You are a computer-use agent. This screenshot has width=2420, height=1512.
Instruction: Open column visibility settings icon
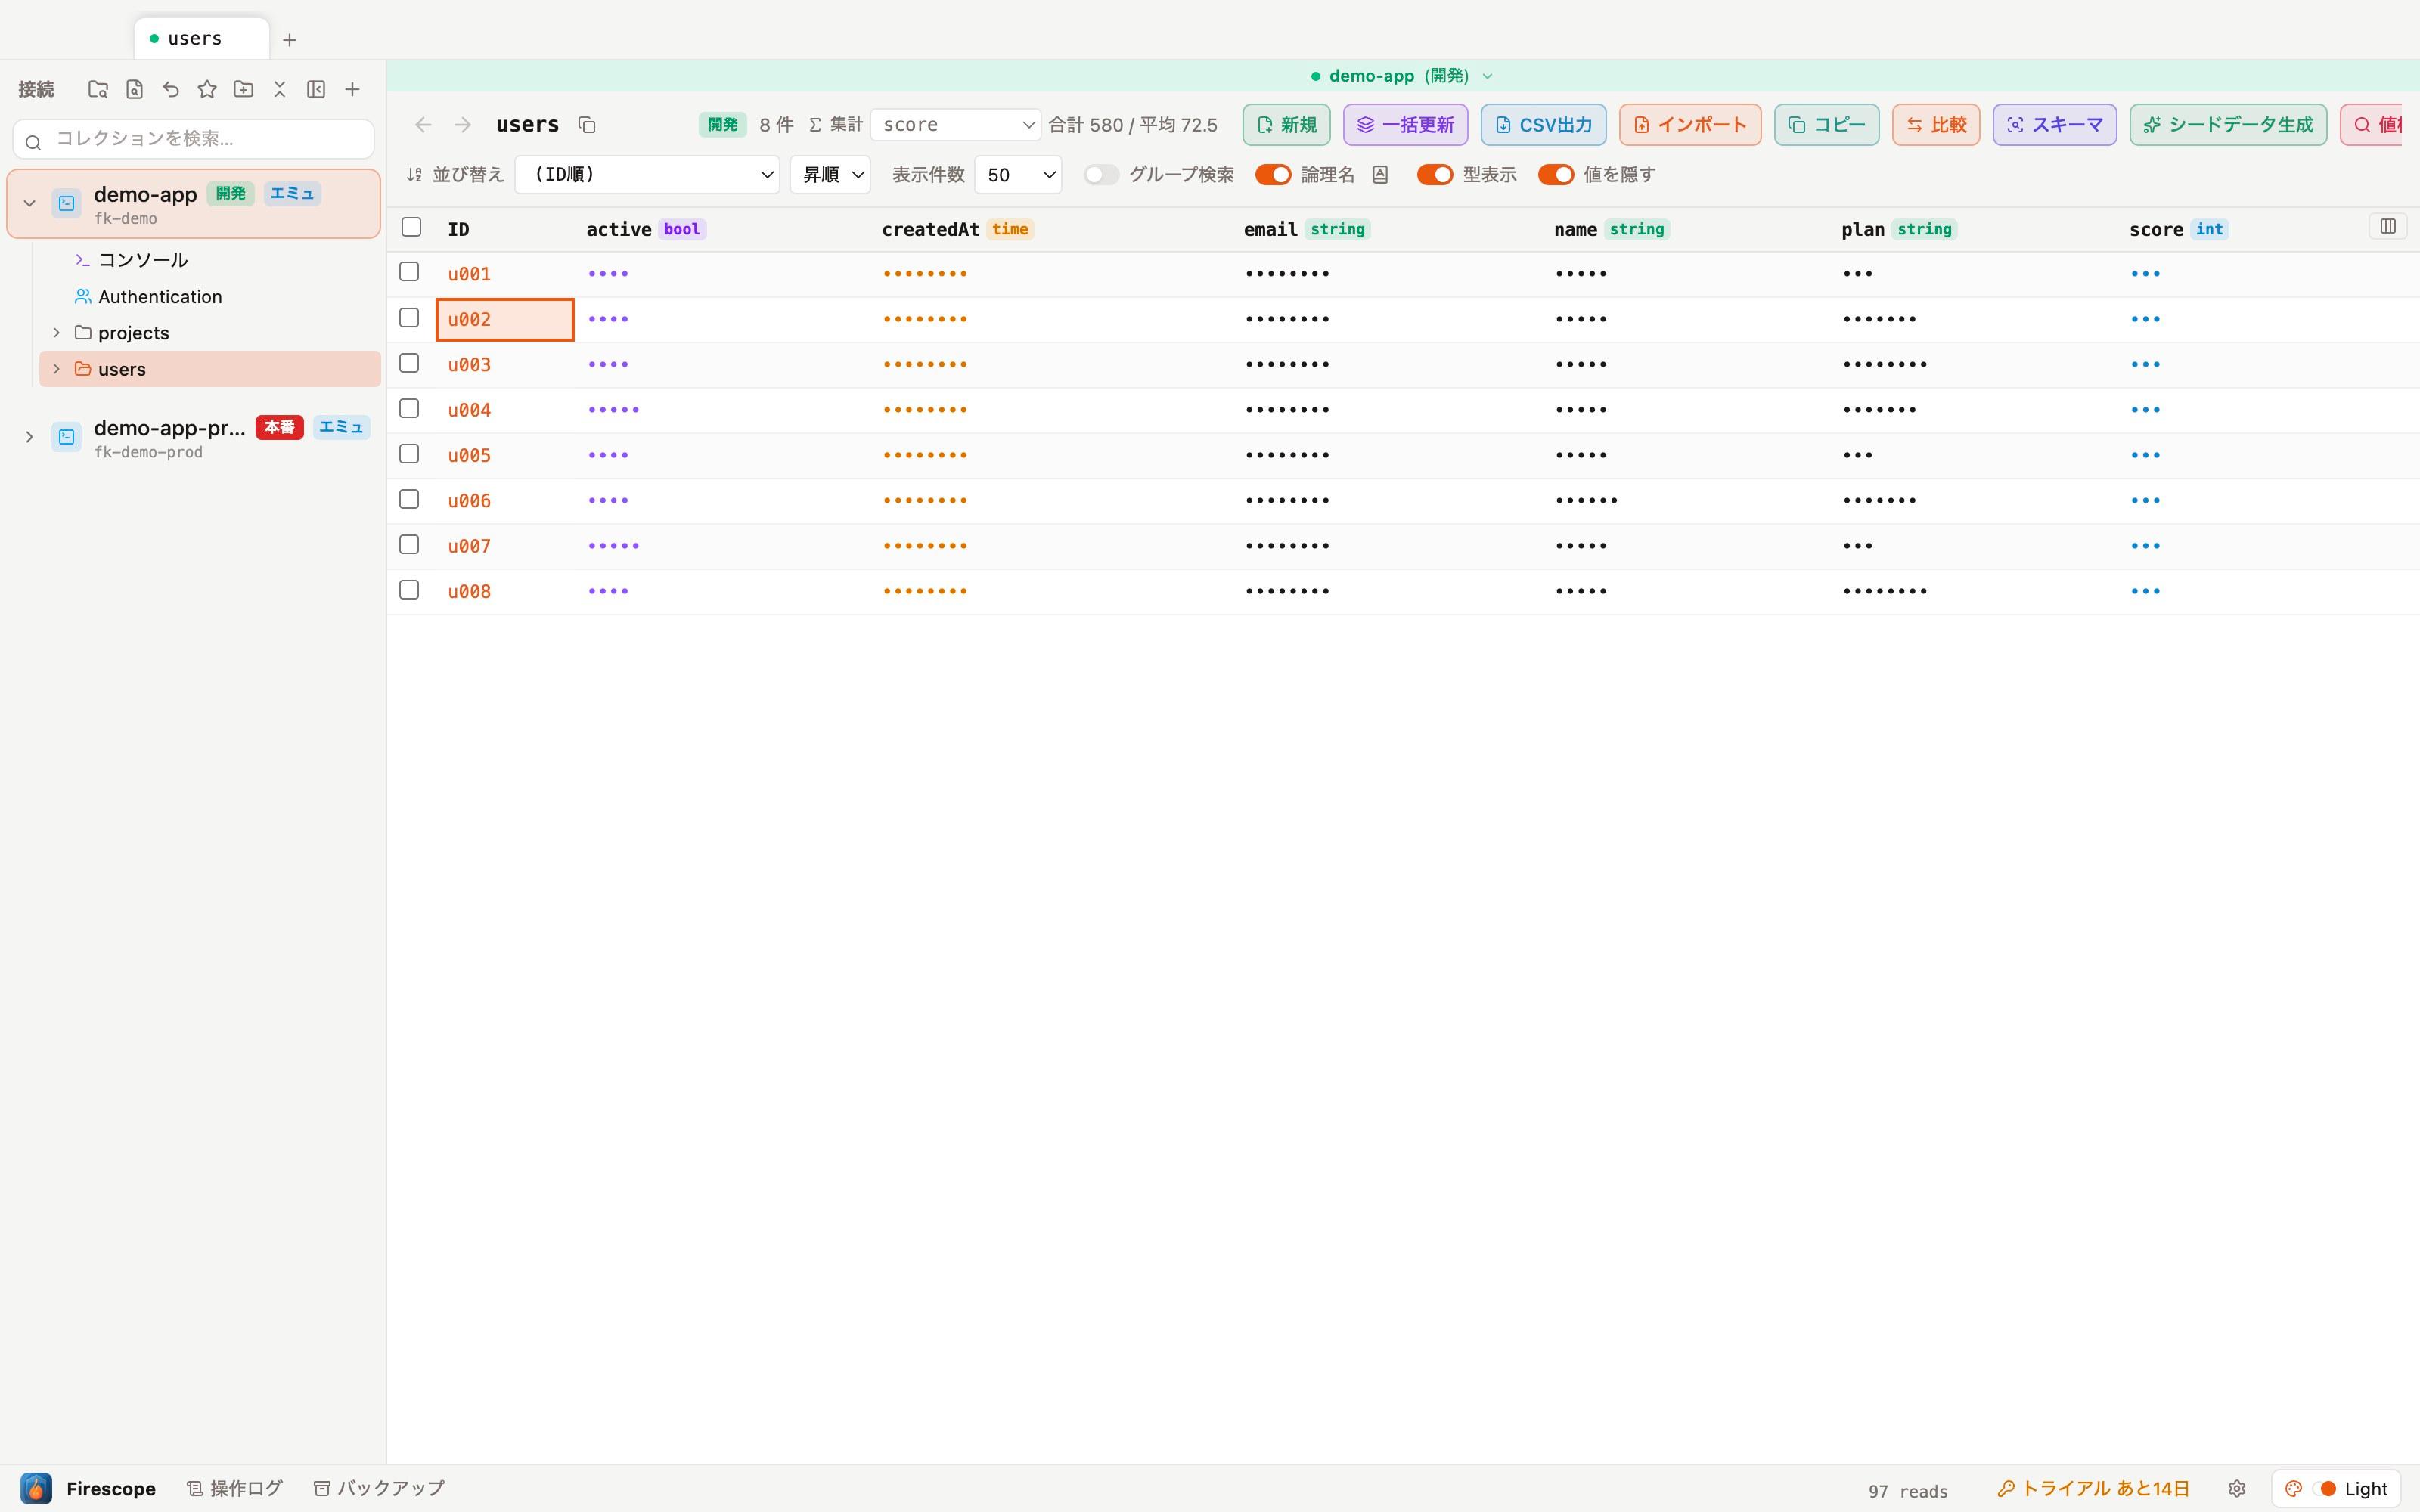click(2388, 227)
